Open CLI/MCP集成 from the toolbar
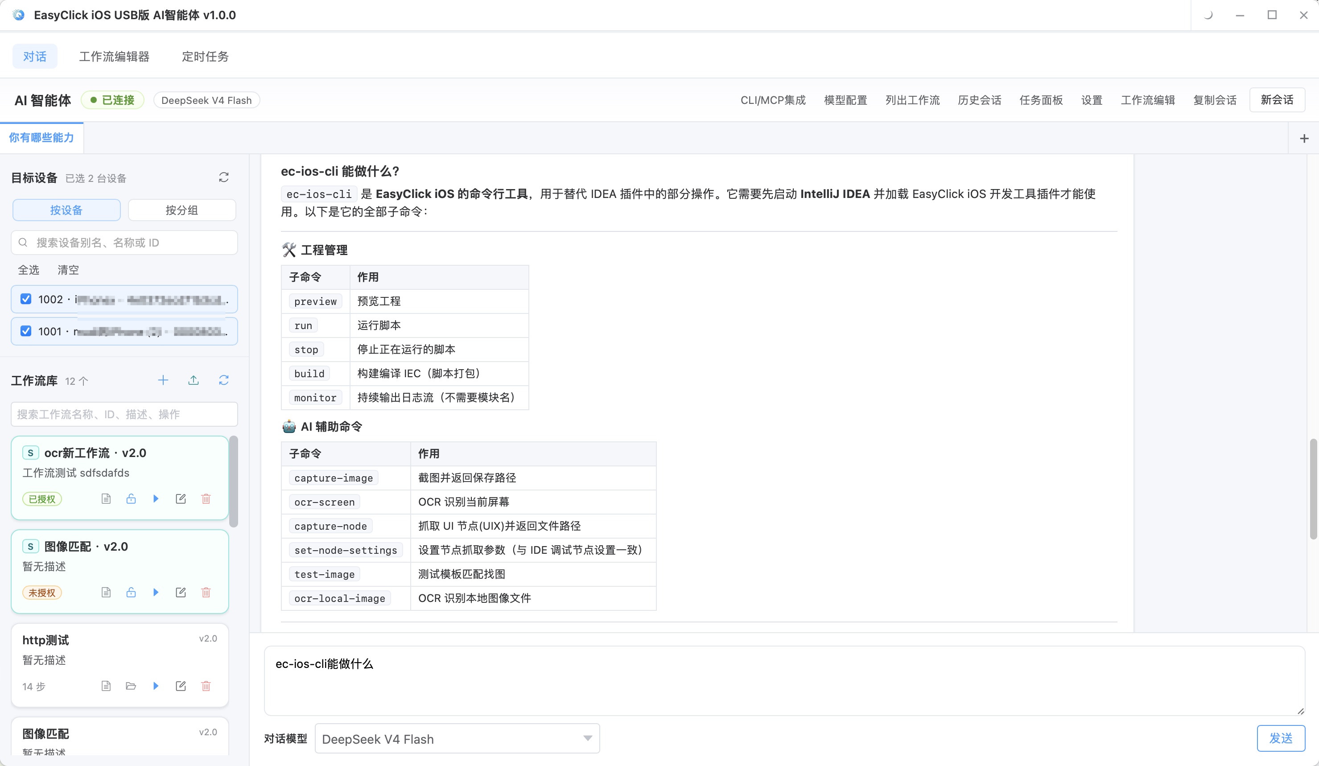The width and height of the screenshot is (1319, 766). 773,100
